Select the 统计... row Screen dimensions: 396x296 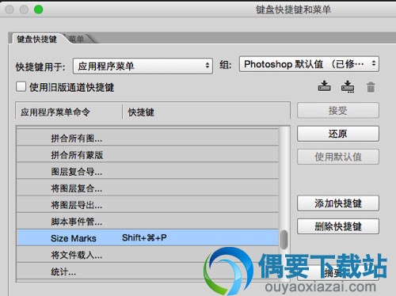pyautogui.click(x=147, y=271)
